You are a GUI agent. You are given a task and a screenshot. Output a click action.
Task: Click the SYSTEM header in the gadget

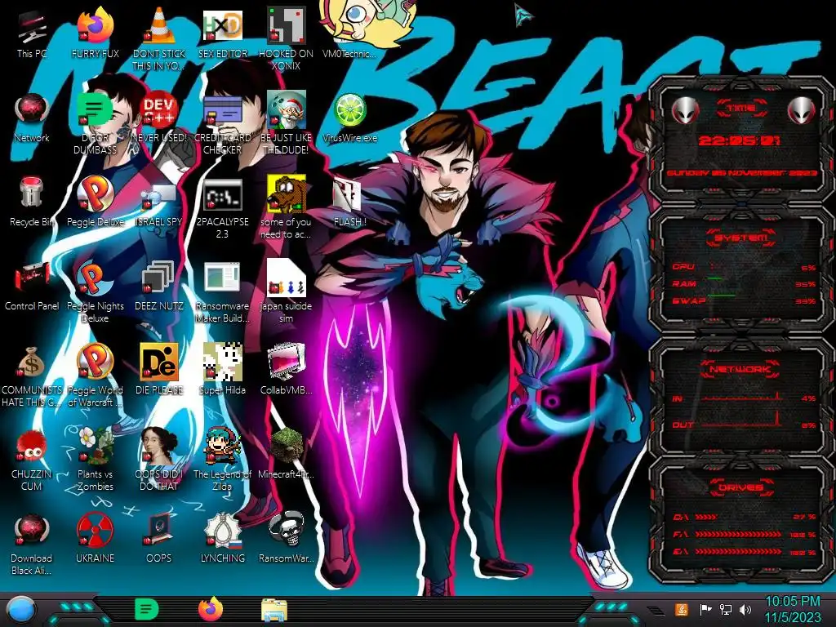pos(740,238)
